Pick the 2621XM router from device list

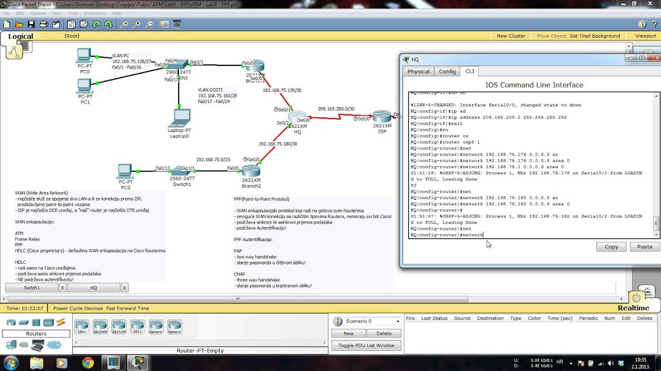[119, 327]
